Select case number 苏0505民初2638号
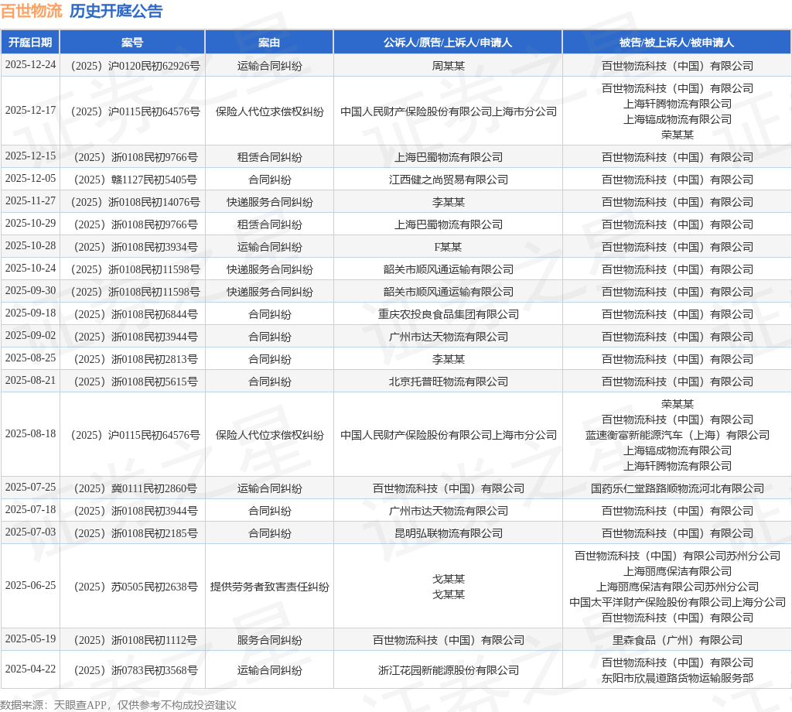This screenshot has height=712, width=792. pos(135,587)
